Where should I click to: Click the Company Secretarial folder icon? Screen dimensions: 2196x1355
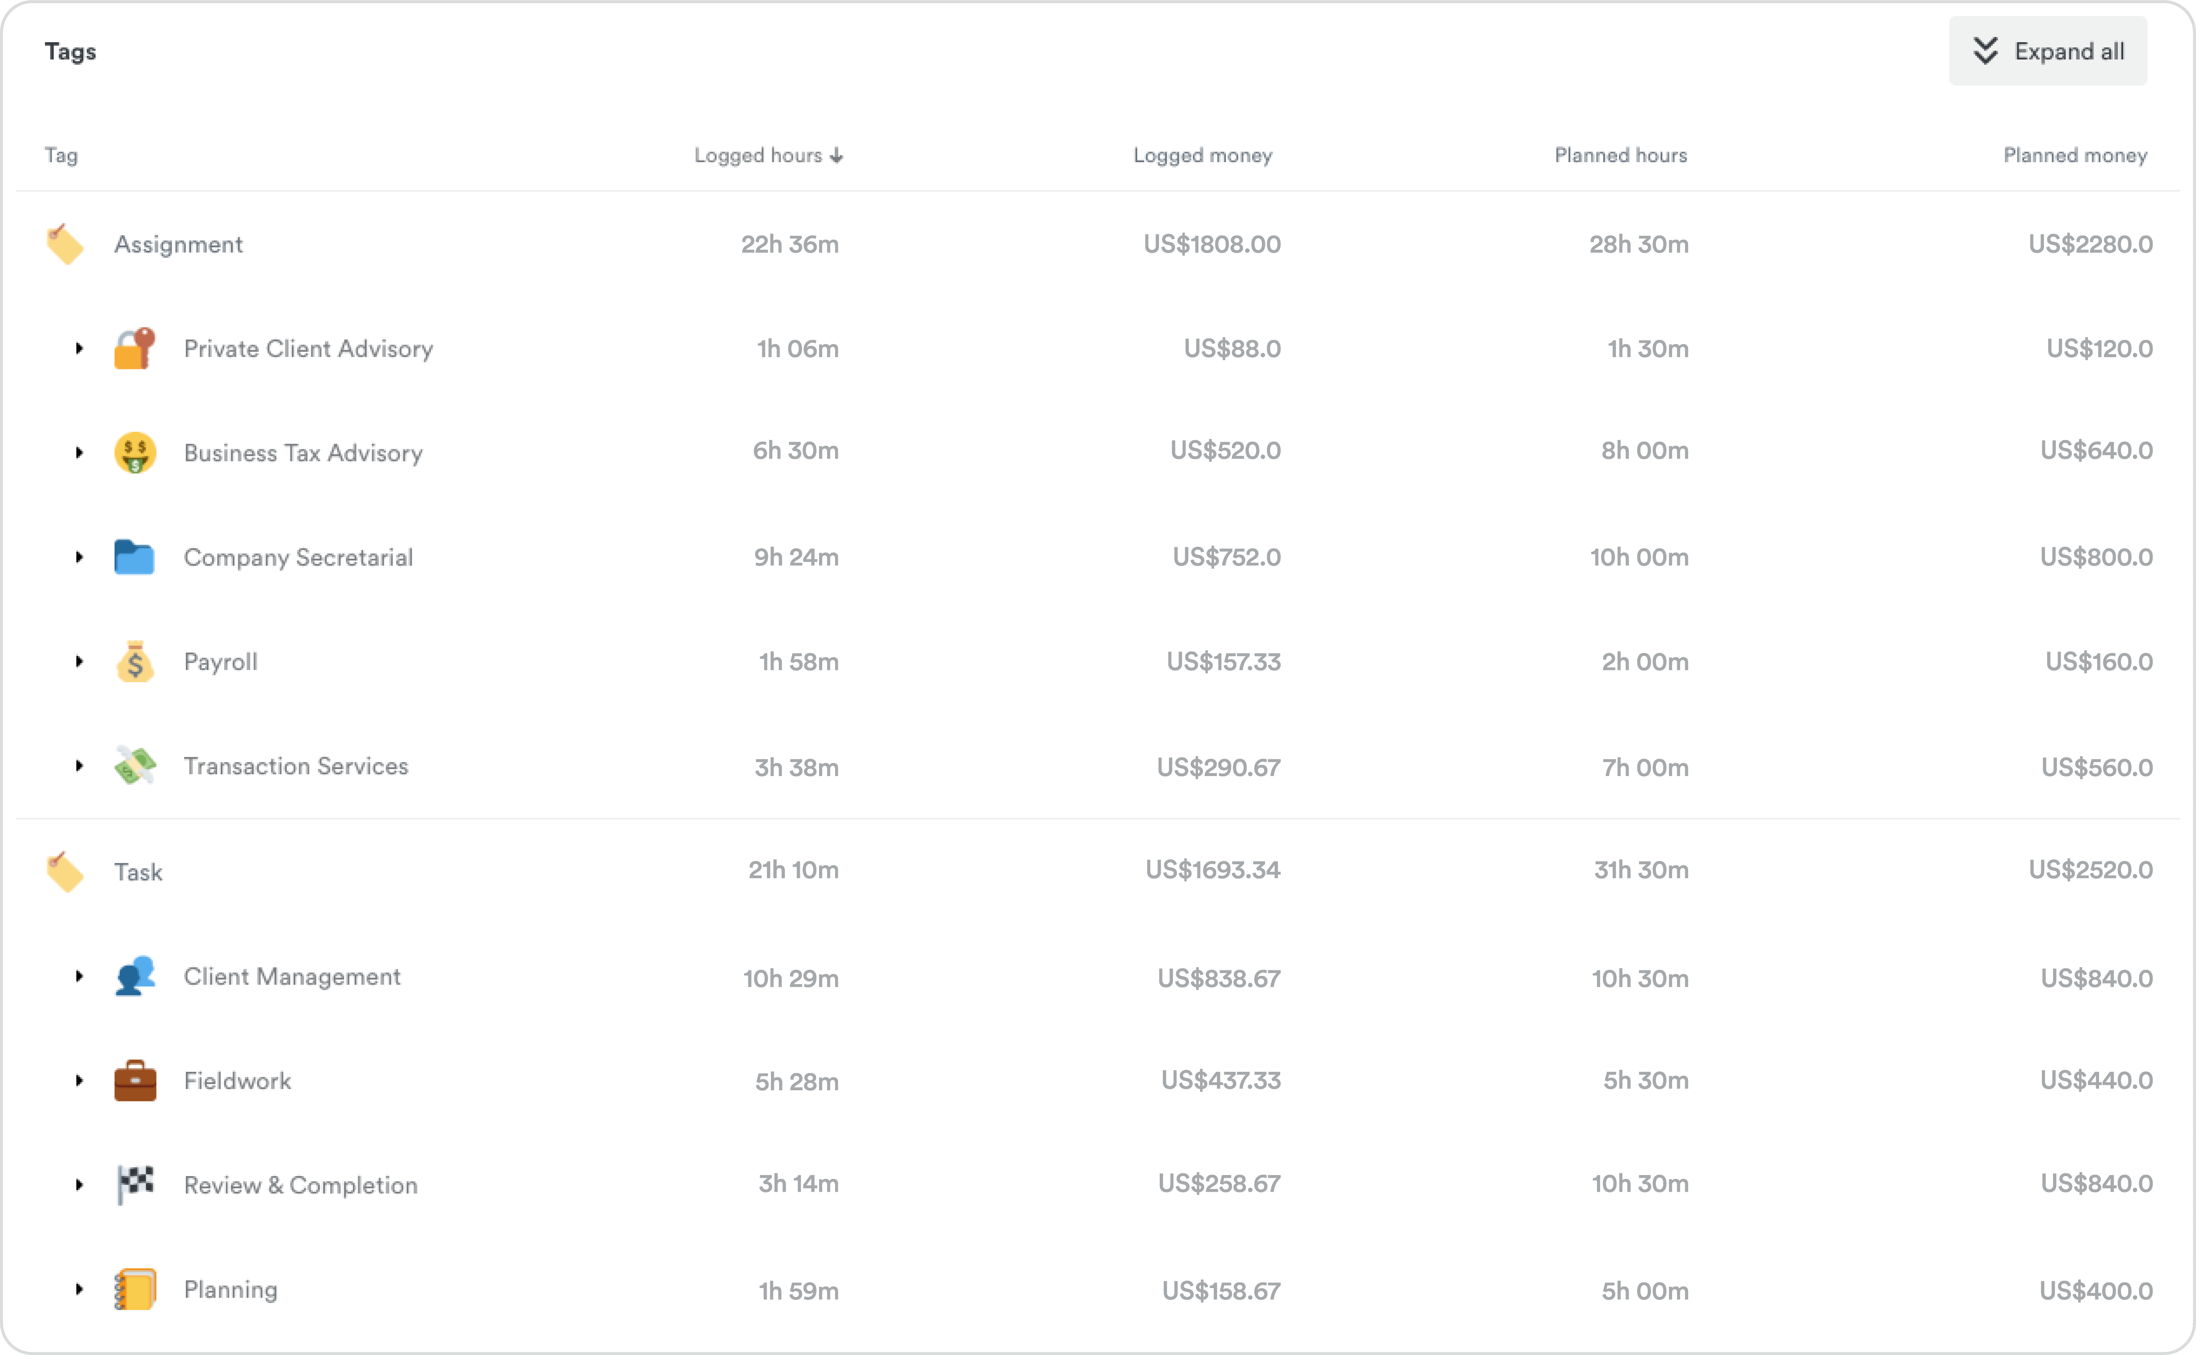[x=134, y=557]
